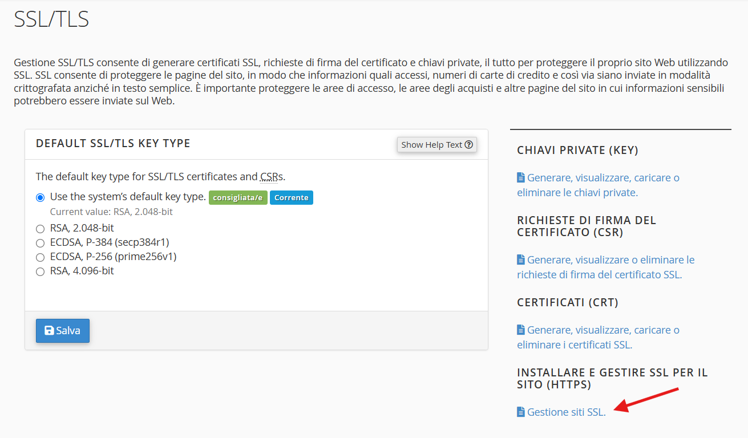Click 'DEFAULT SSL/TLS KEY TYPE' panel title
The height and width of the screenshot is (438, 748).
pos(113,144)
